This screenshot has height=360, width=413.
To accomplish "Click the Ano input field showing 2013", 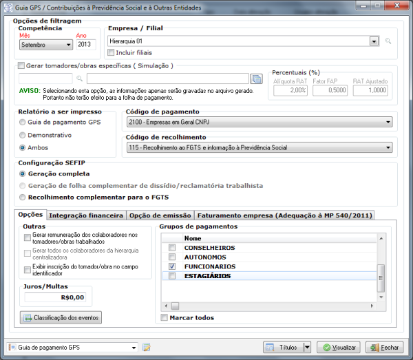I will click(86, 45).
